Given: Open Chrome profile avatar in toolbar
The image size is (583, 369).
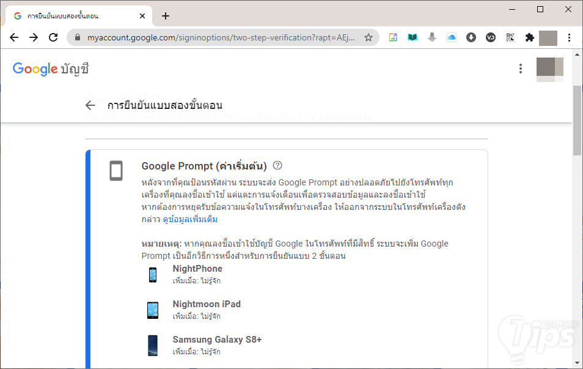Looking at the screenshot, I should pyautogui.click(x=548, y=38).
